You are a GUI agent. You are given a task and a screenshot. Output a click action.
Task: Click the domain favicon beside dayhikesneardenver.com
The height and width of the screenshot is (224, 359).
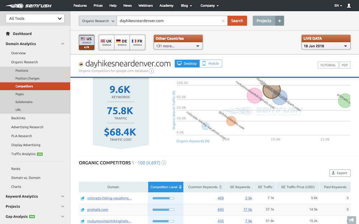point(81,64)
